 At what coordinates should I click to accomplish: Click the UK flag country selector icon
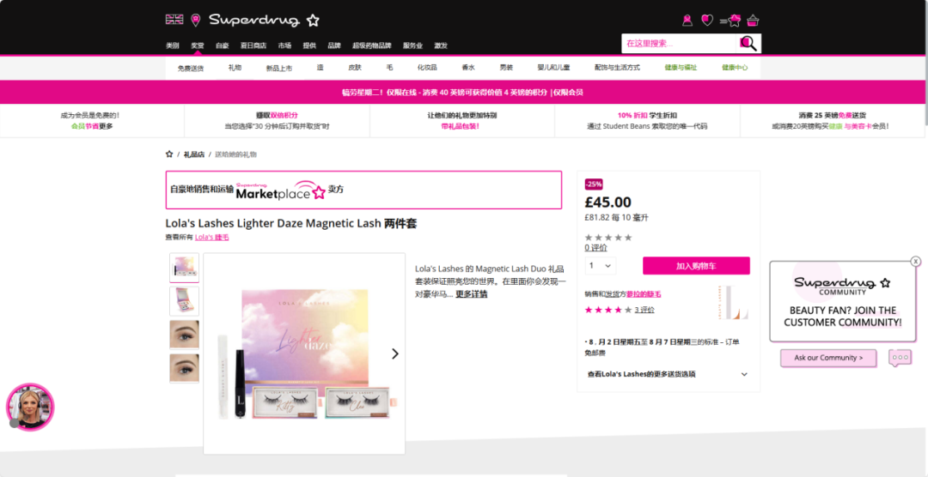click(x=174, y=20)
